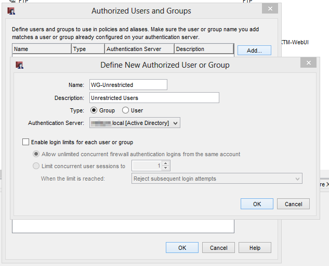Choose Allow unlimited concurrent firewall authentication logins
Image resolution: width=329 pixels, height=266 pixels.
(36, 154)
